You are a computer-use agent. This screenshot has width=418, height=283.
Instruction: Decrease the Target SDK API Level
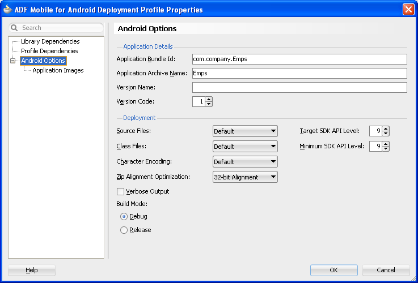tap(386, 133)
